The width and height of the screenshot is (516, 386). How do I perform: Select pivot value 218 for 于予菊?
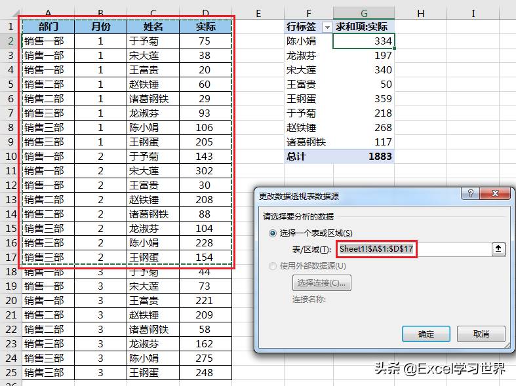coord(364,113)
